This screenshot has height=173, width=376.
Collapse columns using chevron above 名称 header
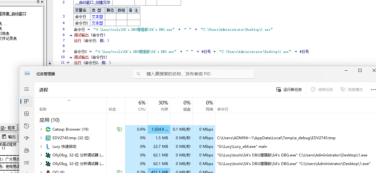[69, 100]
